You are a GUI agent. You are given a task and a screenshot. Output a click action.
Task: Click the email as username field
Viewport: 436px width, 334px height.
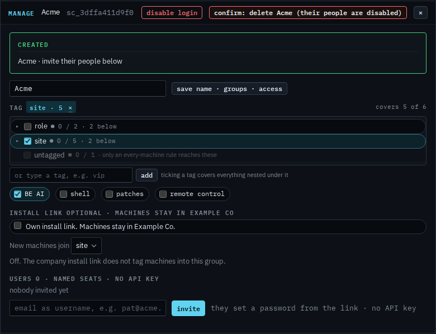[88, 308]
